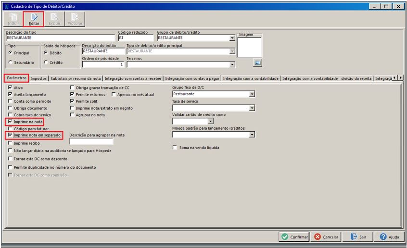
Task: Enable Código para faturar checkbox
Action: click(10, 128)
